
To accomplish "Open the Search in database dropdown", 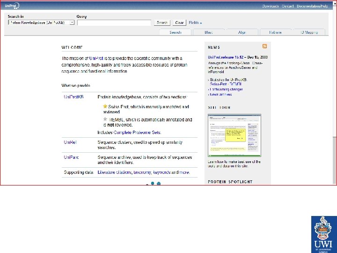I will pos(41,22).
